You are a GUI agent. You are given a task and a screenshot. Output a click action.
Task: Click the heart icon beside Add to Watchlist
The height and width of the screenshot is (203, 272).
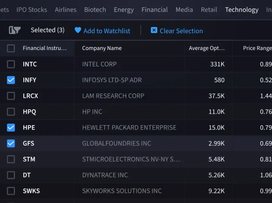click(x=77, y=30)
